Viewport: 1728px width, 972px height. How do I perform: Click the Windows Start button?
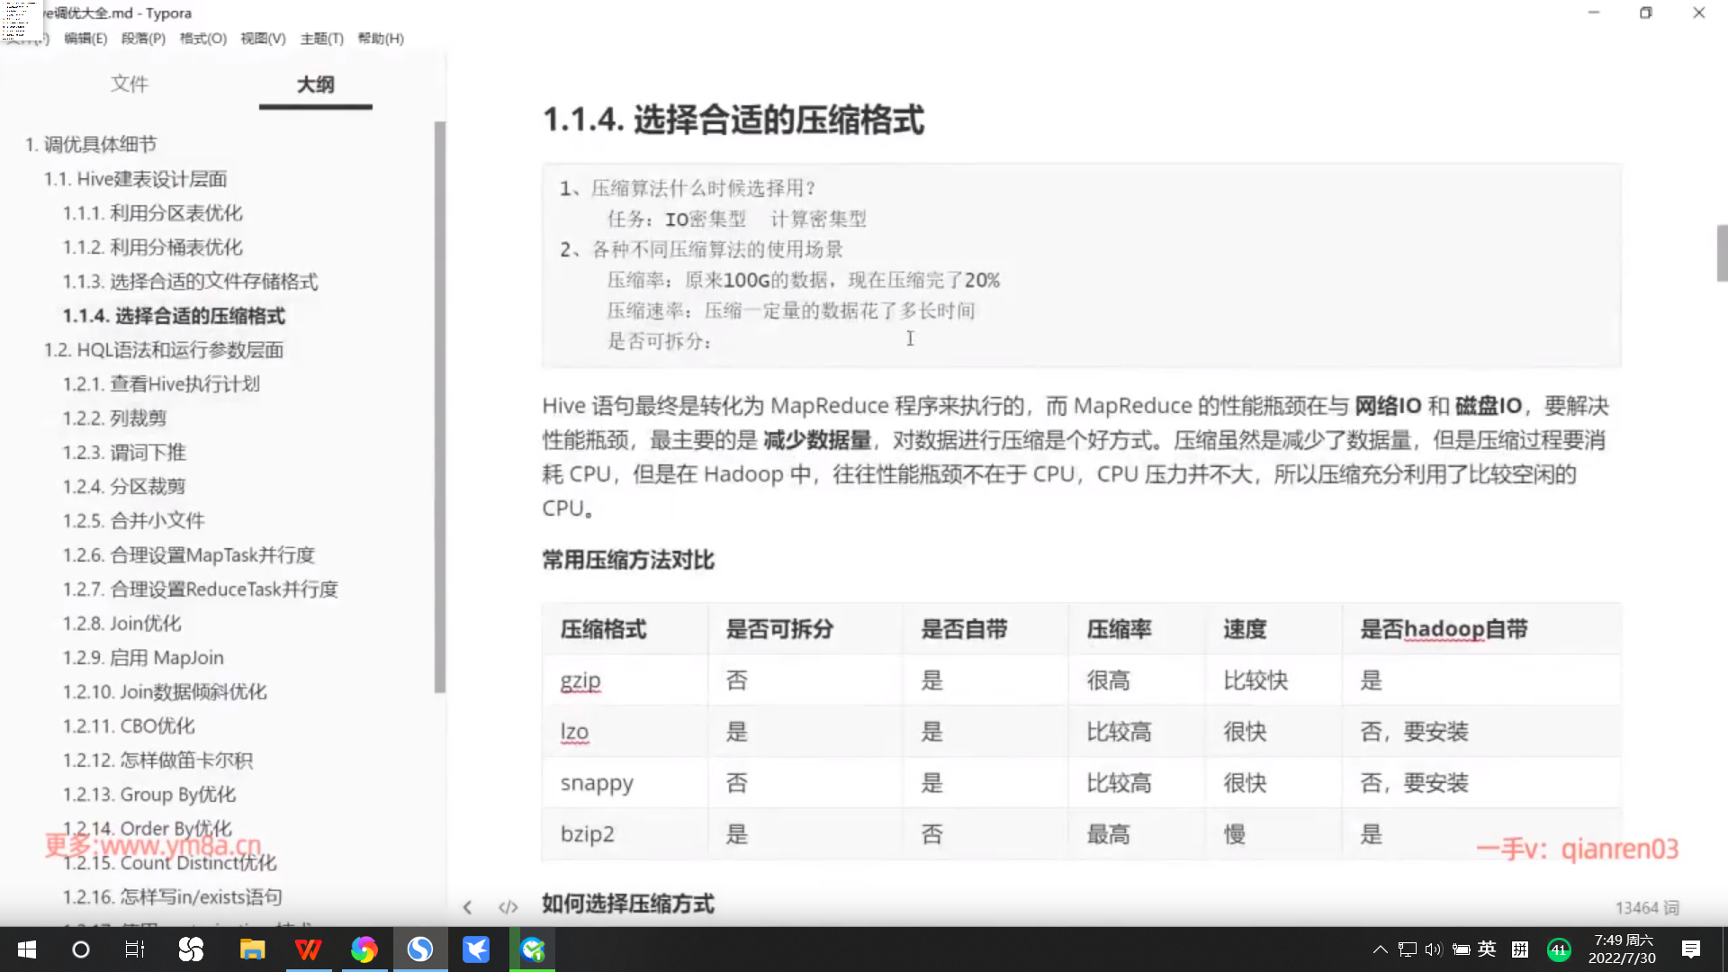(27, 949)
